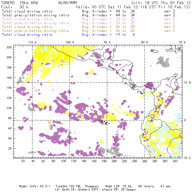This screenshot has height=192, width=192.
Task: Click the olive 'Total cloud mixing ratio' legend label
Action: (27, 27)
